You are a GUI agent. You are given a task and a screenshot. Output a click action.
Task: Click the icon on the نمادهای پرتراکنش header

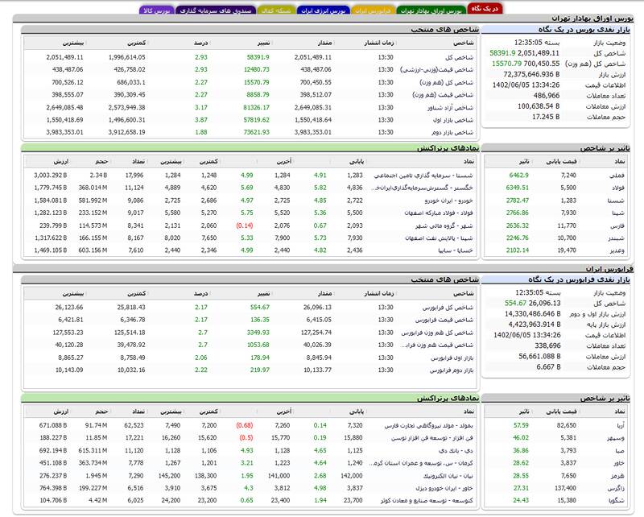(22, 151)
